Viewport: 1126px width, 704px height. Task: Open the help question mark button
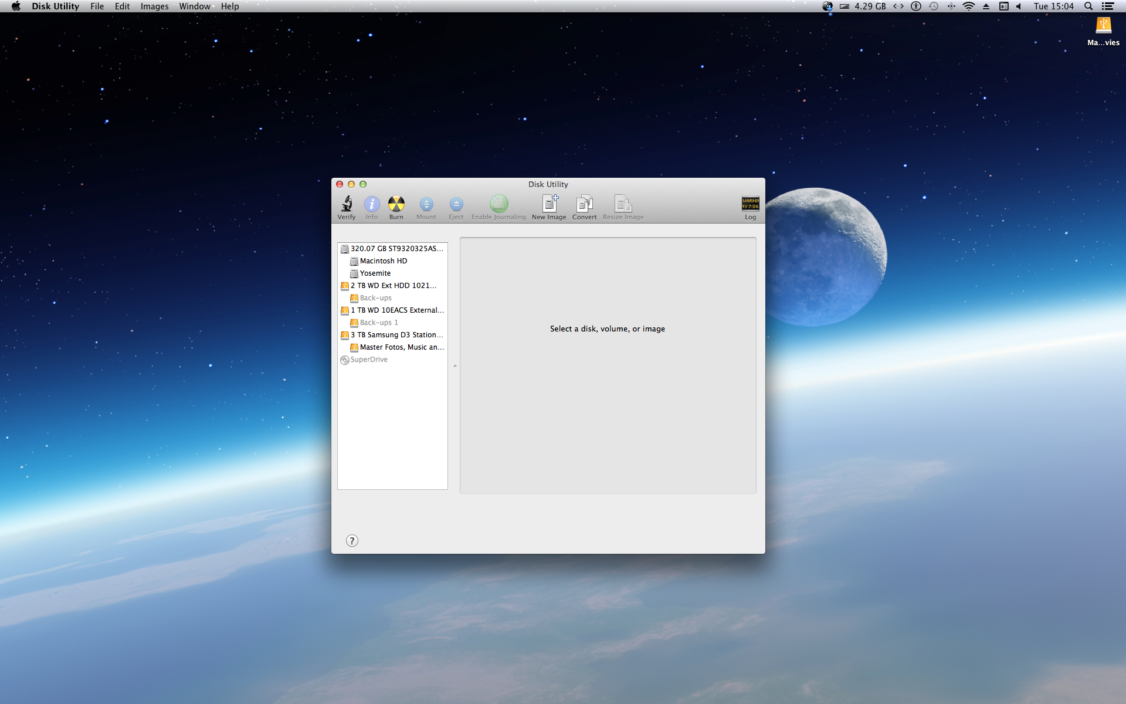point(352,541)
